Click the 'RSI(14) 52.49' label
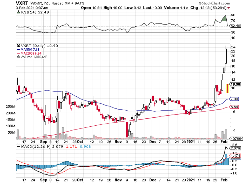The width and height of the screenshot is (243, 183). (35, 12)
